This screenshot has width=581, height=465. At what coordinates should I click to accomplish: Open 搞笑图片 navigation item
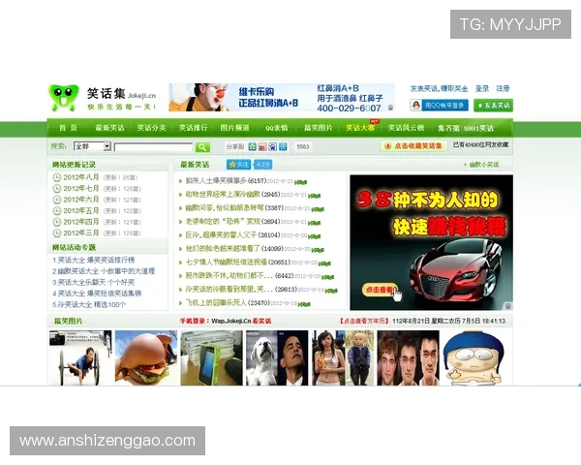click(x=319, y=128)
